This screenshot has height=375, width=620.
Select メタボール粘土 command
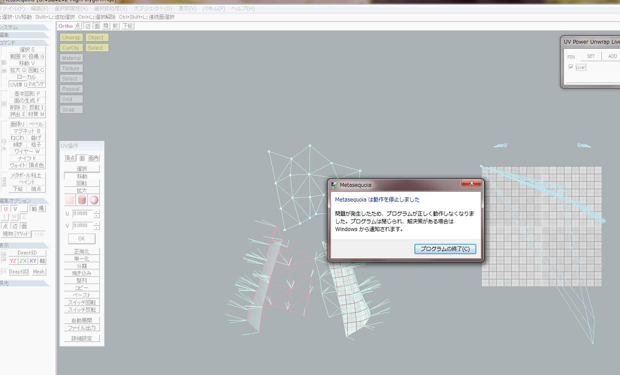point(27,175)
